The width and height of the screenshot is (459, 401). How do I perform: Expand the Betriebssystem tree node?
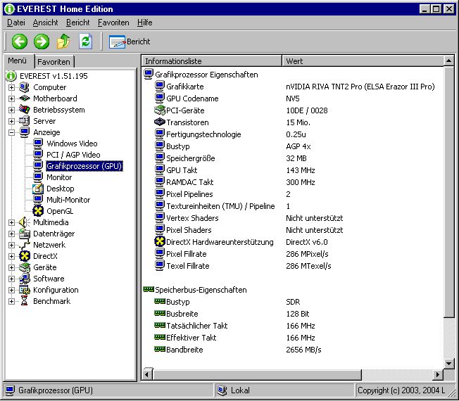point(11,110)
